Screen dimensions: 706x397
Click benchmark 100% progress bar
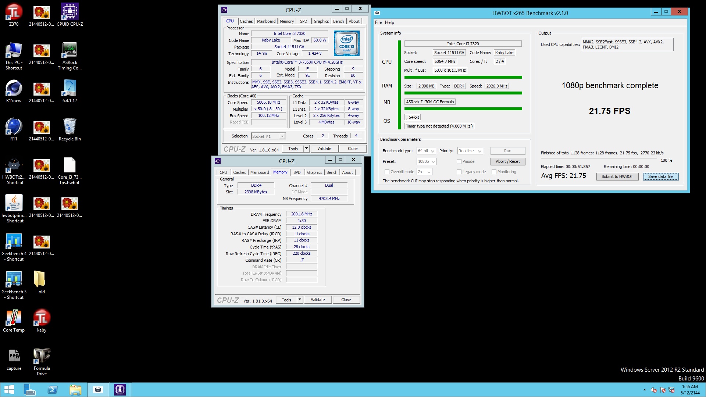[599, 158]
